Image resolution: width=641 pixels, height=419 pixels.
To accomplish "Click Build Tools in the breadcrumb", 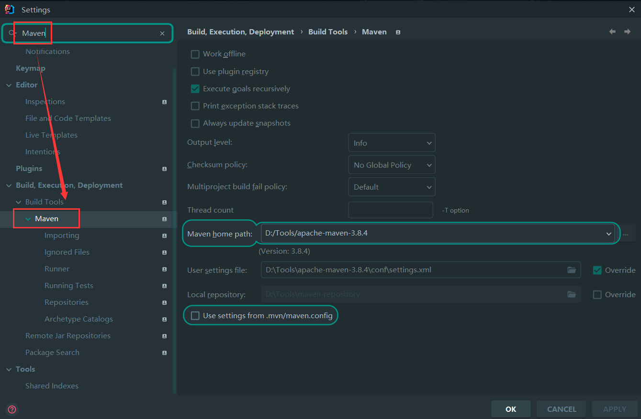I will coord(328,32).
